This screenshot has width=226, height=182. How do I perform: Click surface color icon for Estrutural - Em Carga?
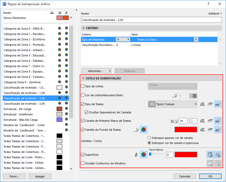[x=66, y=108]
